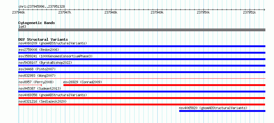274x123 pixels.
Task: Click the nsv4060209 gnomADStructuralVariants label
Action: click(53, 43)
